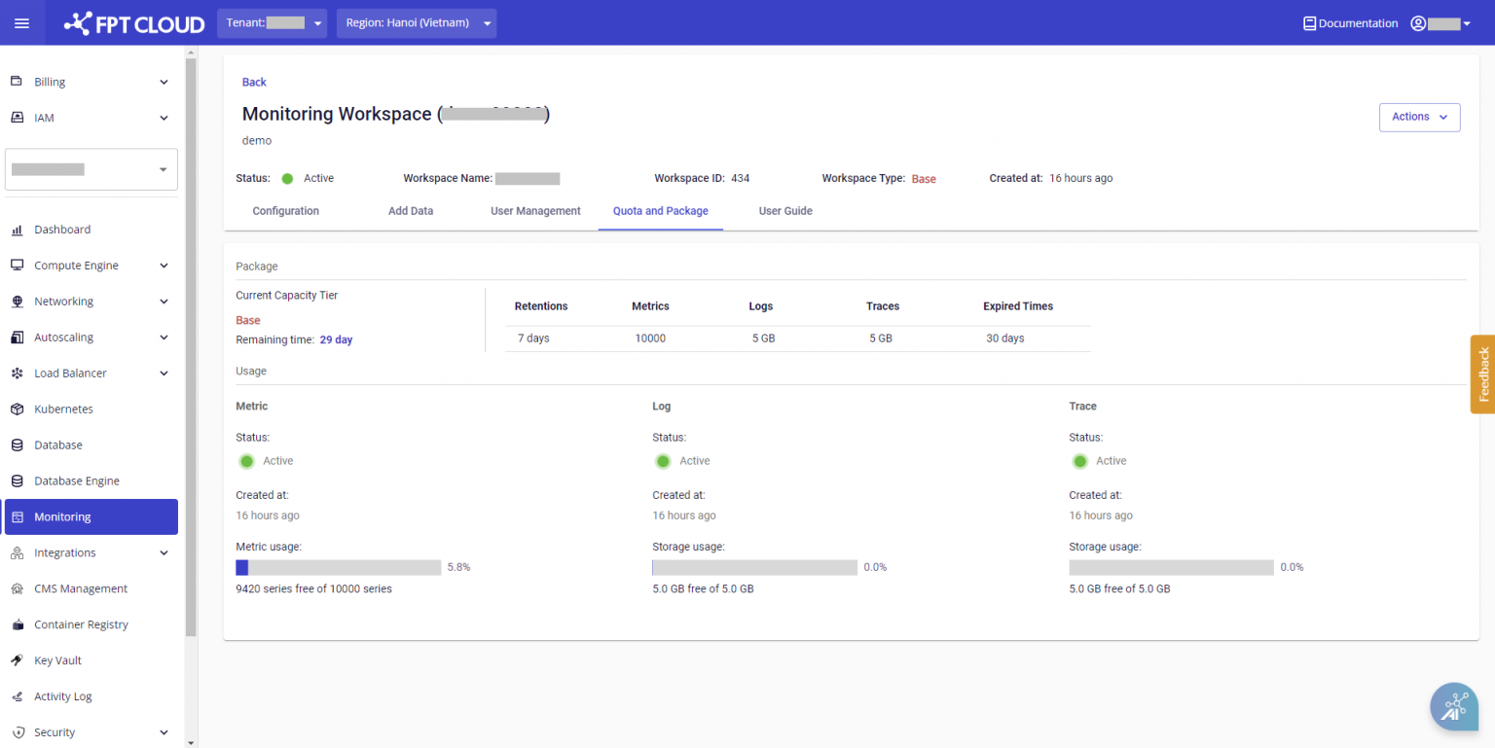Expand the Actions dropdown button
Viewport: 1495px width, 748px height.
[1419, 117]
